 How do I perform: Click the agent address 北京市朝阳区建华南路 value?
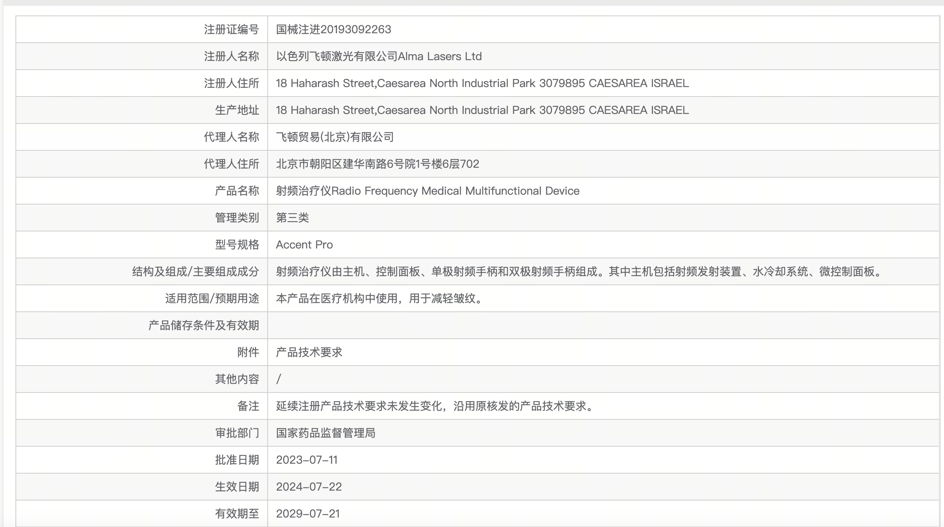point(377,164)
